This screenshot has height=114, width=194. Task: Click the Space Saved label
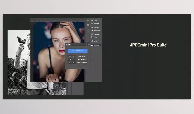click(82, 56)
